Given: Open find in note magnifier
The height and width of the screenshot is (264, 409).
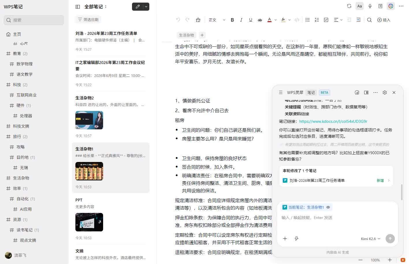Looking at the screenshot, I should click(369, 20).
